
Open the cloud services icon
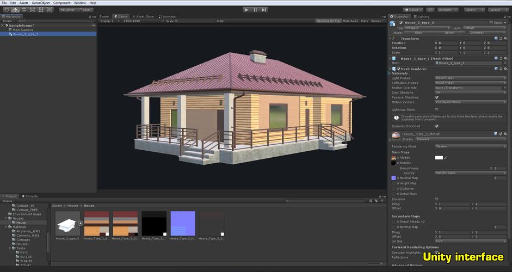click(x=430, y=10)
